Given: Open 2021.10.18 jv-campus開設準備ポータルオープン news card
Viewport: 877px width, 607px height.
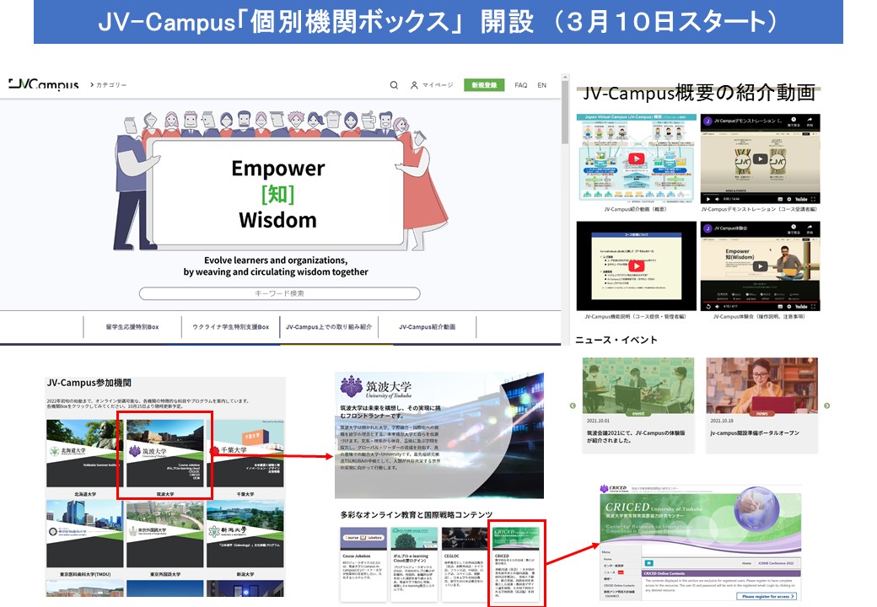Looking at the screenshot, I should pyautogui.click(x=761, y=406).
